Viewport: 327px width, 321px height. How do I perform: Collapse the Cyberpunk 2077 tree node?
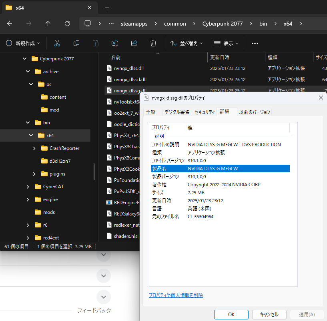click(x=24, y=58)
